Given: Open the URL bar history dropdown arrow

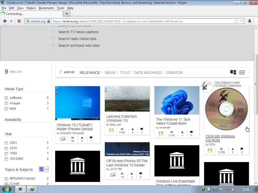Looking at the screenshot, I should (241, 21).
